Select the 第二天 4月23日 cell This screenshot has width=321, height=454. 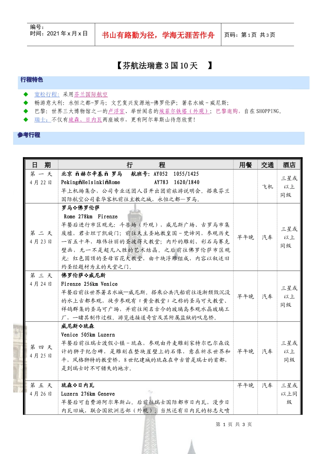point(41,237)
